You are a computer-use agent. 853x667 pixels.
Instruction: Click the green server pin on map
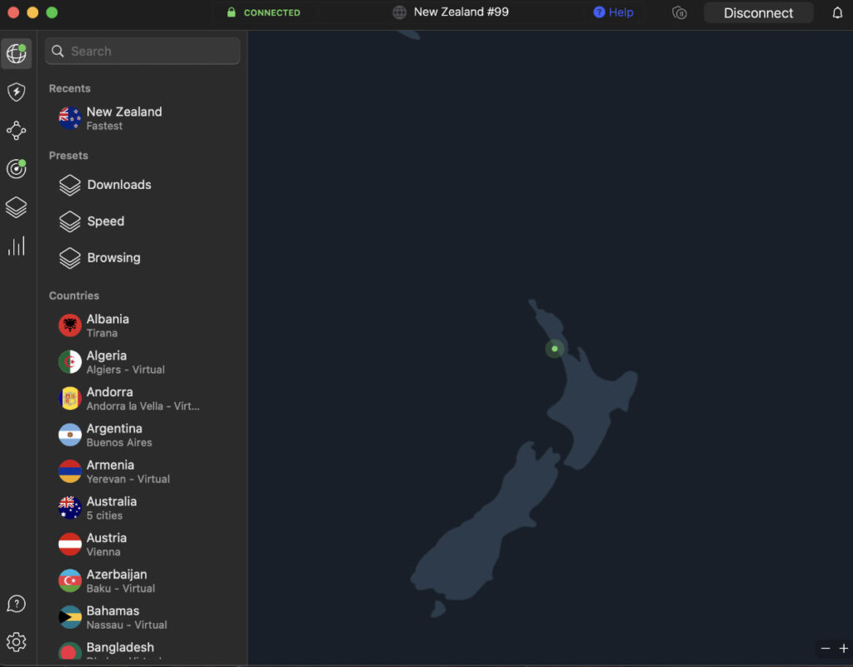(x=554, y=348)
